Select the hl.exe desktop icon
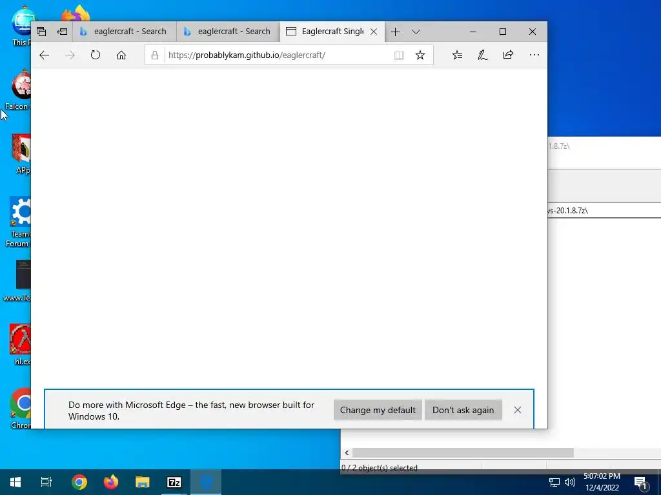The image size is (661, 495). [x=20, y=344]
